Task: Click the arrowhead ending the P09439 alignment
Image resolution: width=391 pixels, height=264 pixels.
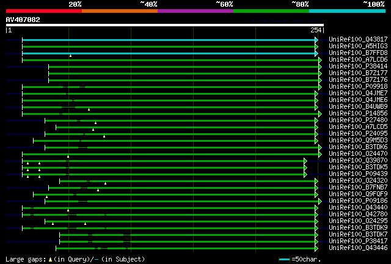Action: [305, 174]
